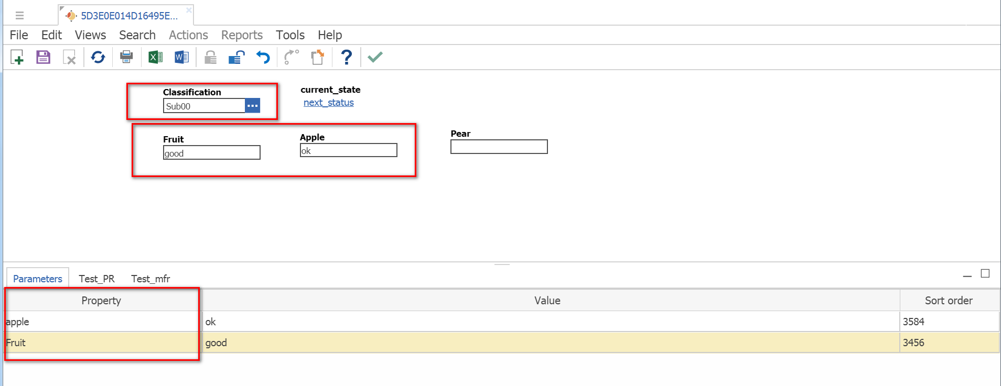Close the 5D3E0E014D16495E tab
Image resolution: width=1001 pixels, height=386 pixels.
(189, 10)
